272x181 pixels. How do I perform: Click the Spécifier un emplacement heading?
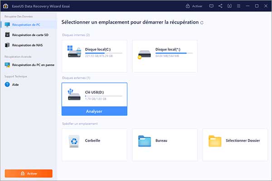(x=80, y=124)
